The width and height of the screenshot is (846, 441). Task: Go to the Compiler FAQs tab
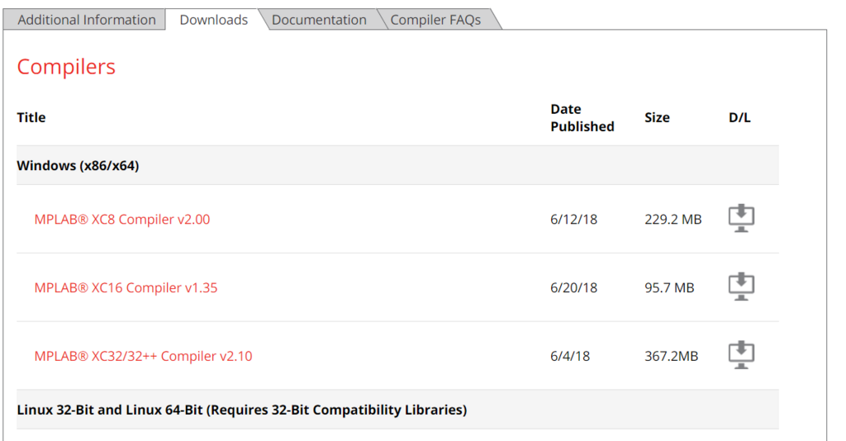click(x=435, y=20)
